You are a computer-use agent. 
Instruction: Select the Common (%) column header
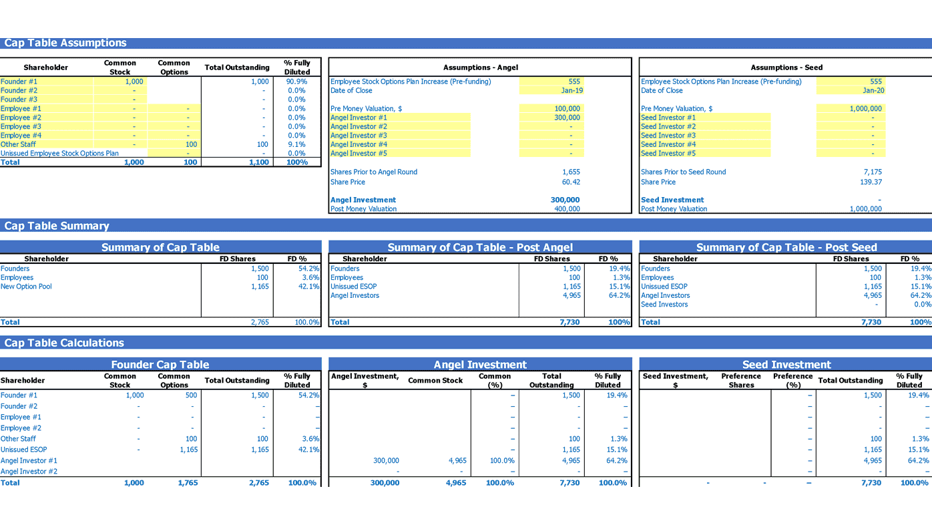(x=495, y=381)
